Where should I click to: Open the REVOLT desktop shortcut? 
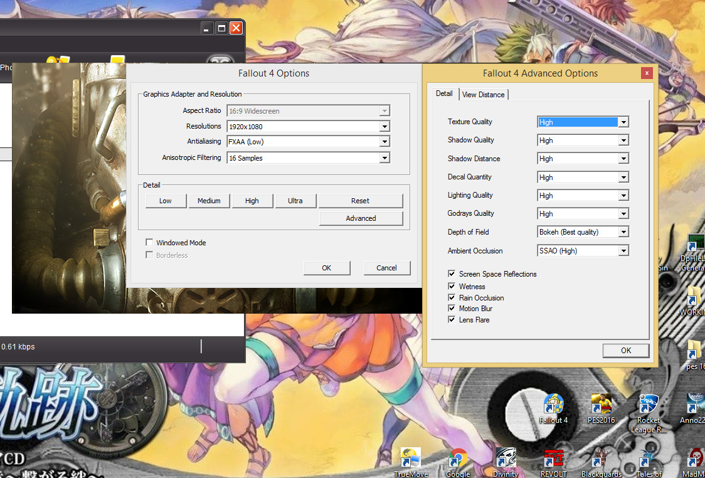coord(553,463)
